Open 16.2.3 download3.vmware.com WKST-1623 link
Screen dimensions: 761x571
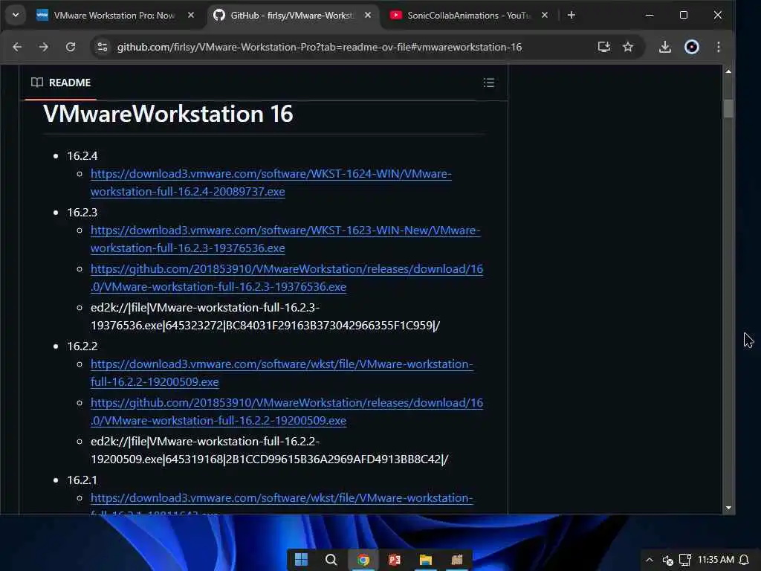[x=285, y=239]
